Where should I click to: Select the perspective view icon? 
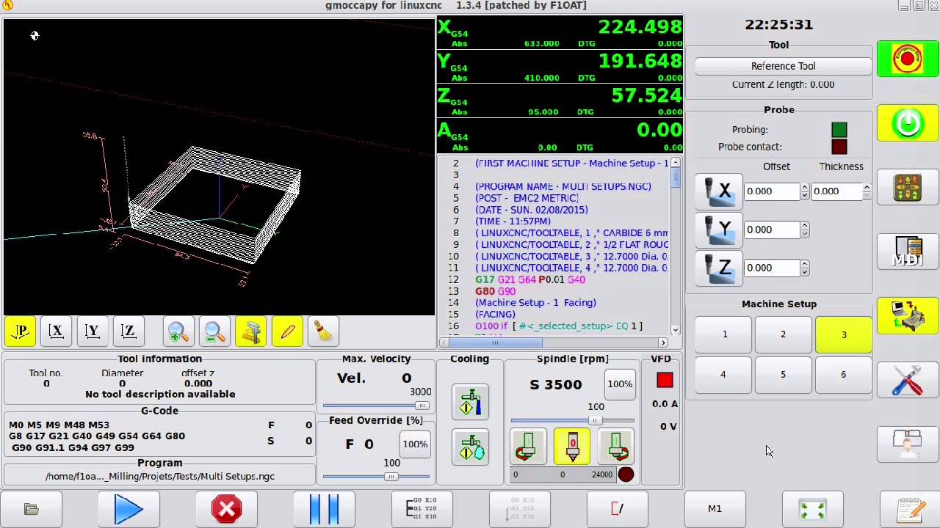[x=20, y=331]
